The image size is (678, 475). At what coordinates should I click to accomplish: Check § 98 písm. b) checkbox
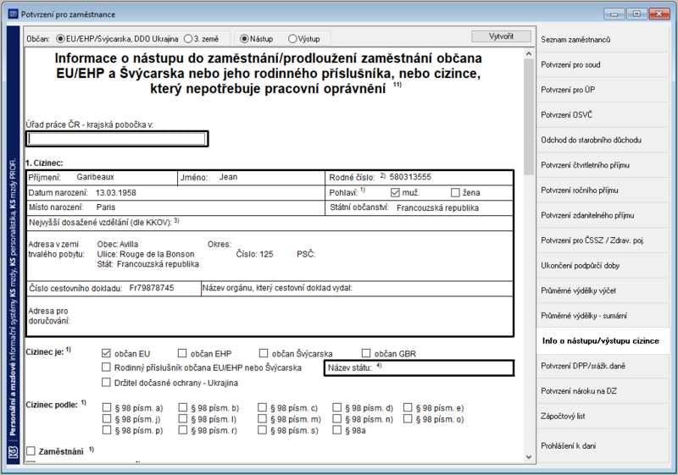(x=183, y=407)
